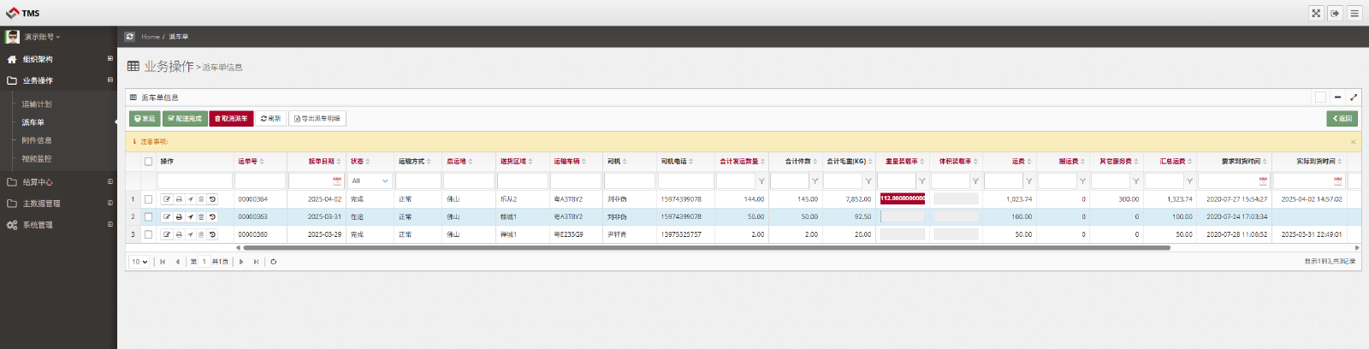Image resolution: width=1369 pixels, height=349 pixels.
Task: Click the dispatch arrow icon in row 3
Action: 190,234
